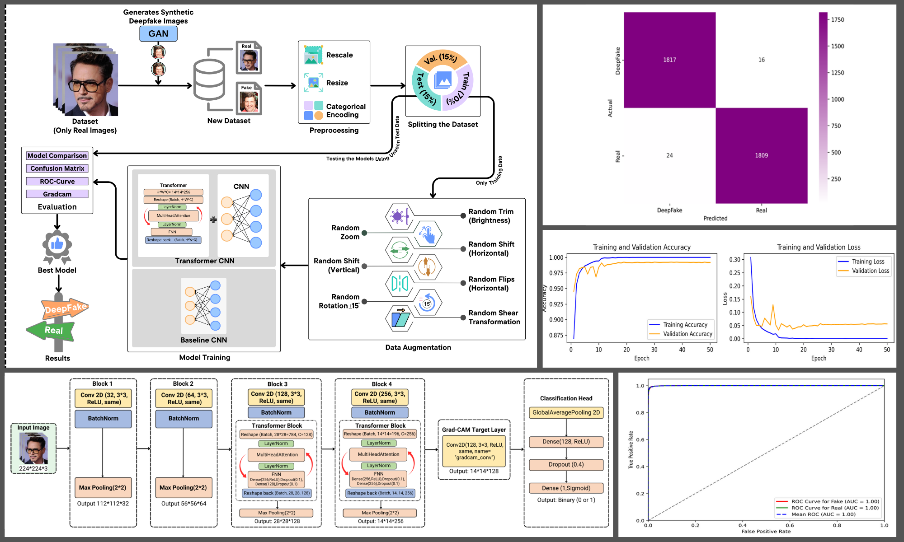Click the database cylinder icon
Image resolution: width=904 pixels, height=542 pixels.
click(209, 80)
